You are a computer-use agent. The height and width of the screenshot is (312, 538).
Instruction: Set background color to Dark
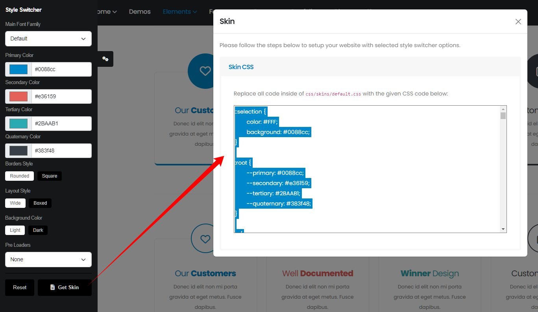point(38,230)
